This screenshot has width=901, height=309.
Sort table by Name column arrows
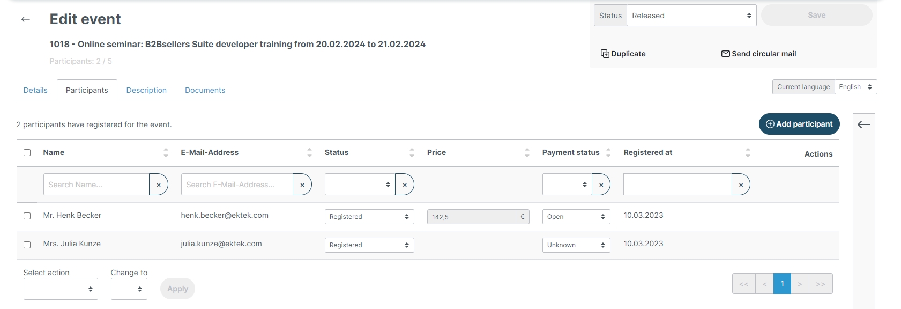166,153
